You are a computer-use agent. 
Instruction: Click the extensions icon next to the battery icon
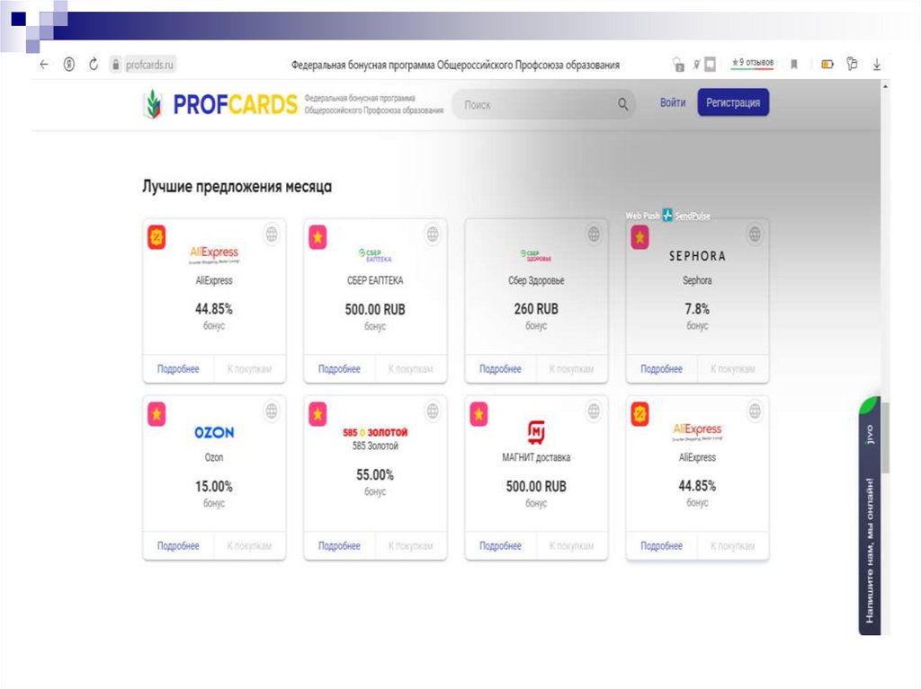click(852, 64)
